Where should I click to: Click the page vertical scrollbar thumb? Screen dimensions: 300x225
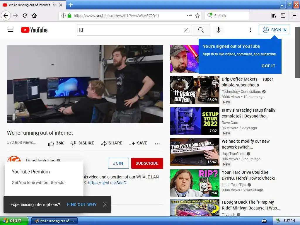pyautogui.click(x=297, y=52)
